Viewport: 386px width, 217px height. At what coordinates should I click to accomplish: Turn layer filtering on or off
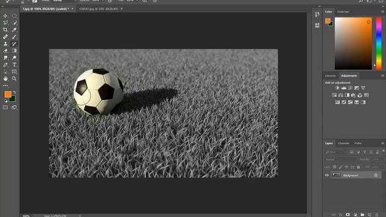click(x=384, y=151)
